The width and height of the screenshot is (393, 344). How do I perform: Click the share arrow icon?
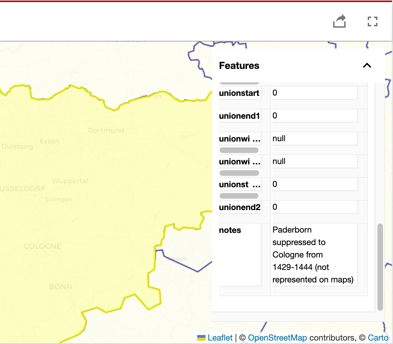point(339,21)
